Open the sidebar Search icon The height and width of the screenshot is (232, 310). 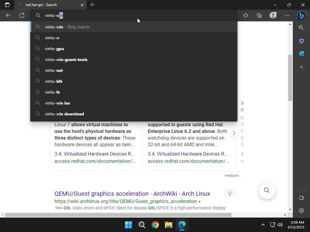pyautogui.click(x=301, y=28)
